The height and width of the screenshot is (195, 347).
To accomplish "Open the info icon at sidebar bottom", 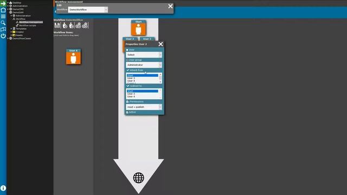I will coord(3,188).
